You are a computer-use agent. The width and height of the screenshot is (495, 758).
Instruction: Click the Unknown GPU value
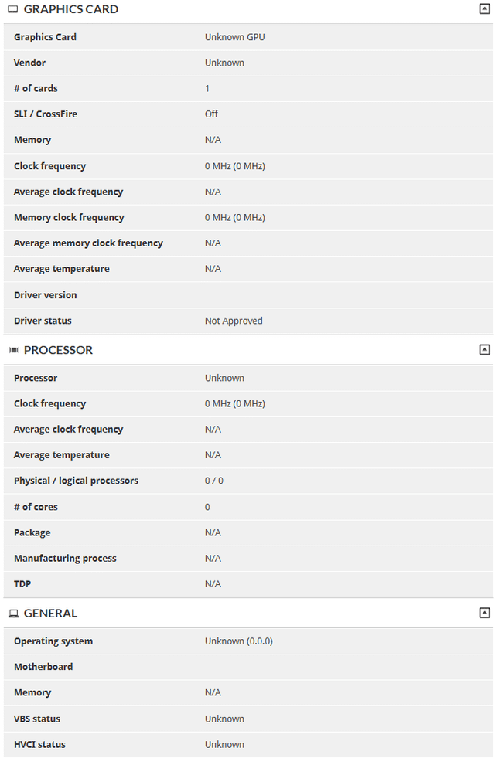click(x=234, y=37)
